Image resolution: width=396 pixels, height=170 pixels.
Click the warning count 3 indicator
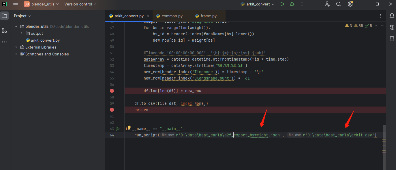tap(348, 26)
